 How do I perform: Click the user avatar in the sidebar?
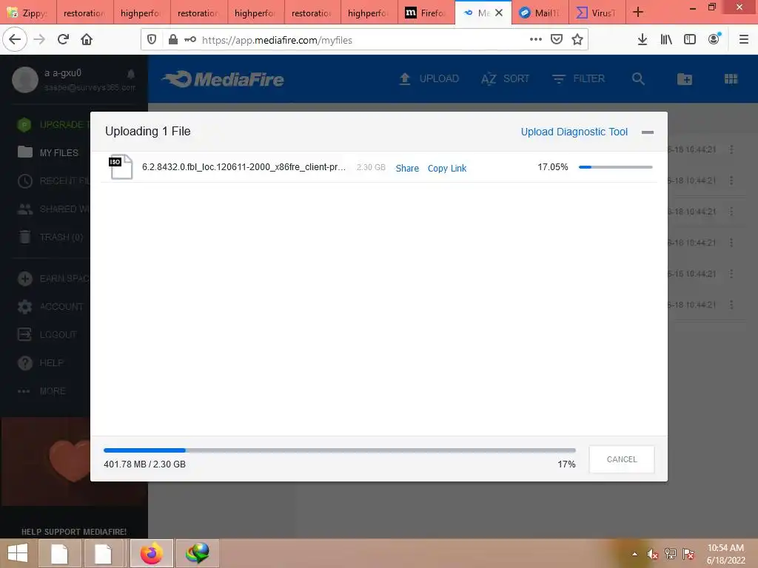point(25,80)
